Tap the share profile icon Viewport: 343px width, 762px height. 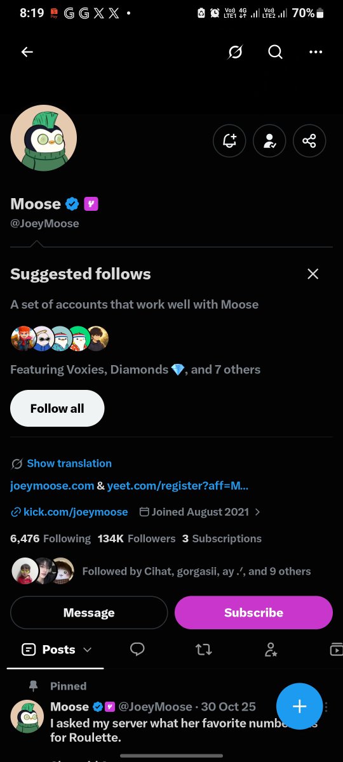309,140
